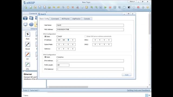The width and height of the screenshot is (173, 97).
Task: Minimize the Host B dialog
Action: pos(124,14)
